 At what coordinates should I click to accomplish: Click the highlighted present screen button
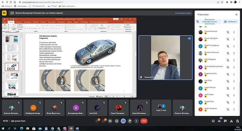123,121
